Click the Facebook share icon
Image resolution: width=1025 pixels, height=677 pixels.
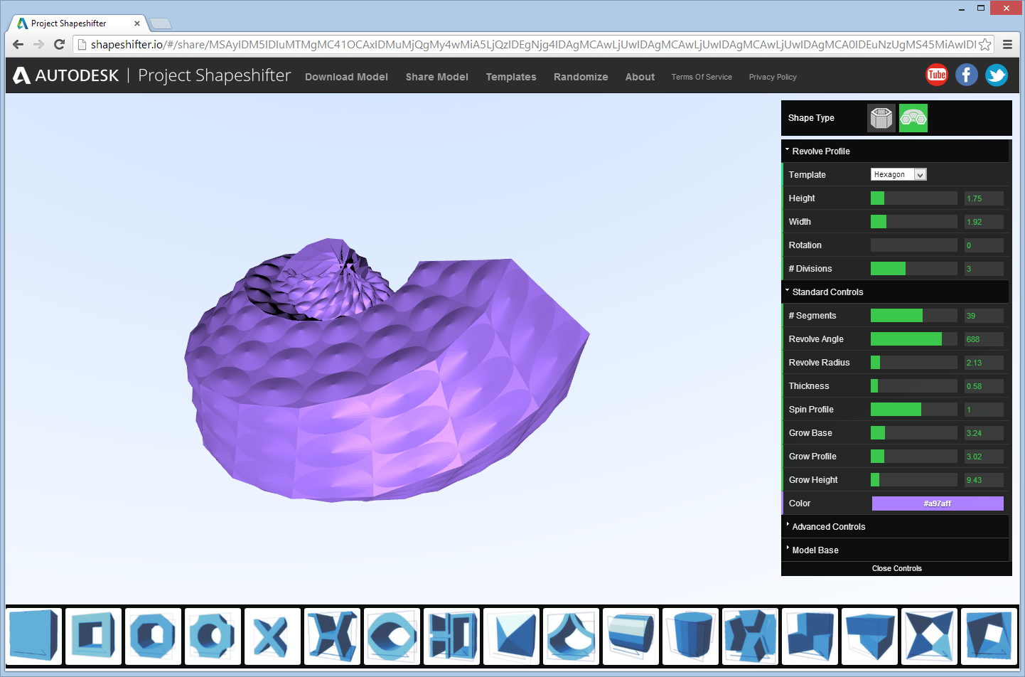[x=967, y=75]
